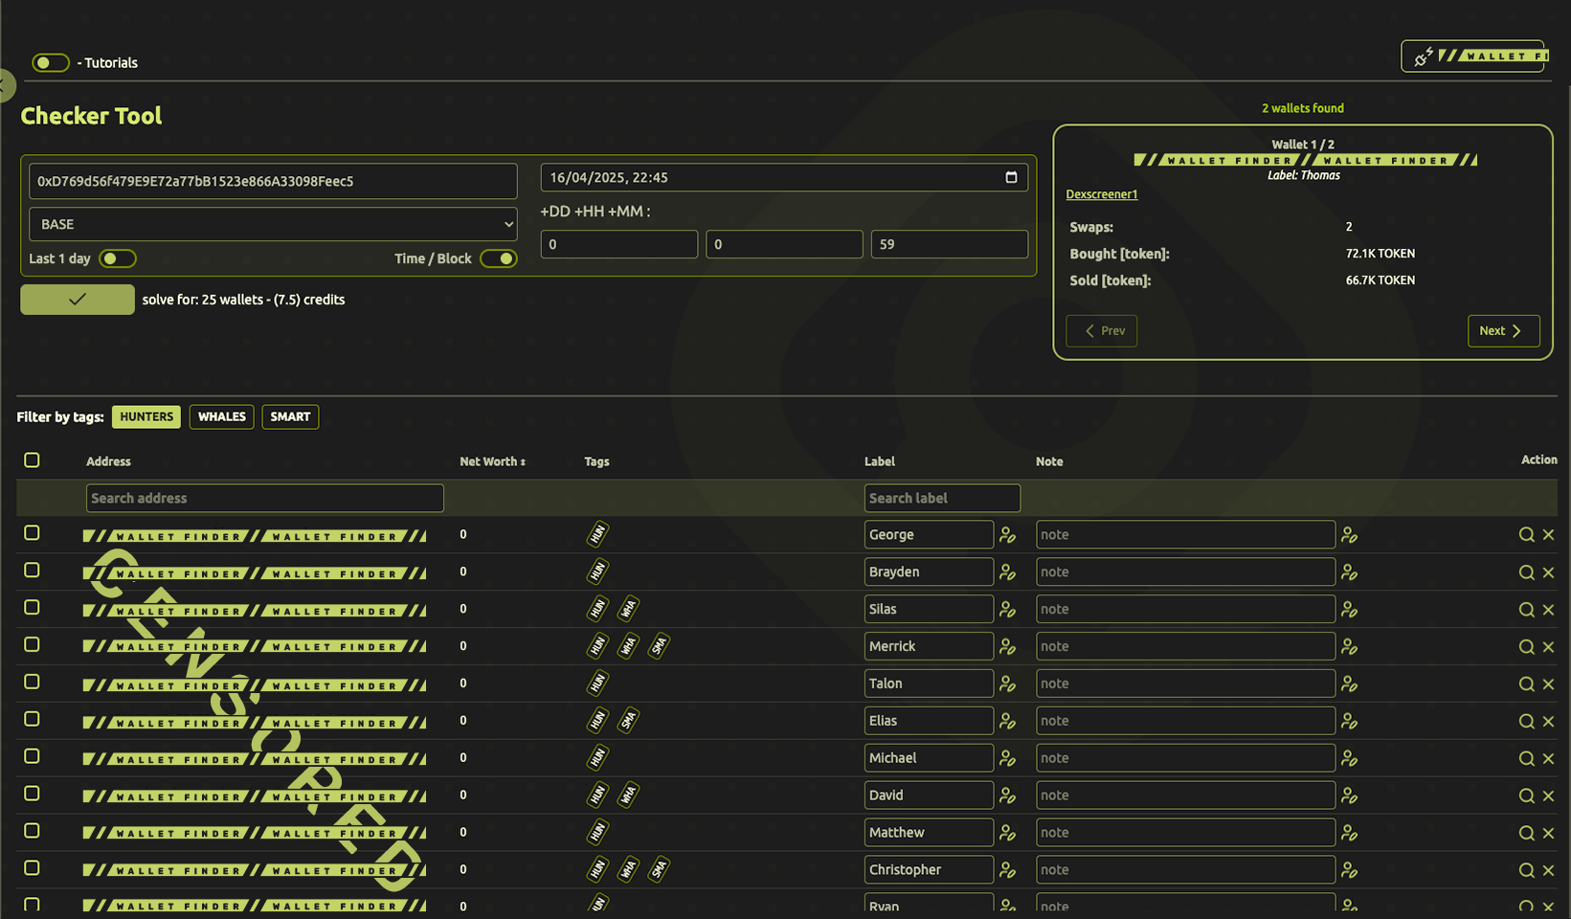
Task: Filter wallets by the HUNTERS tag
Action: click(x=146, y=417)
